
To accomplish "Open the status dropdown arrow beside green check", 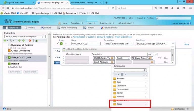I will tap(66, 44).
